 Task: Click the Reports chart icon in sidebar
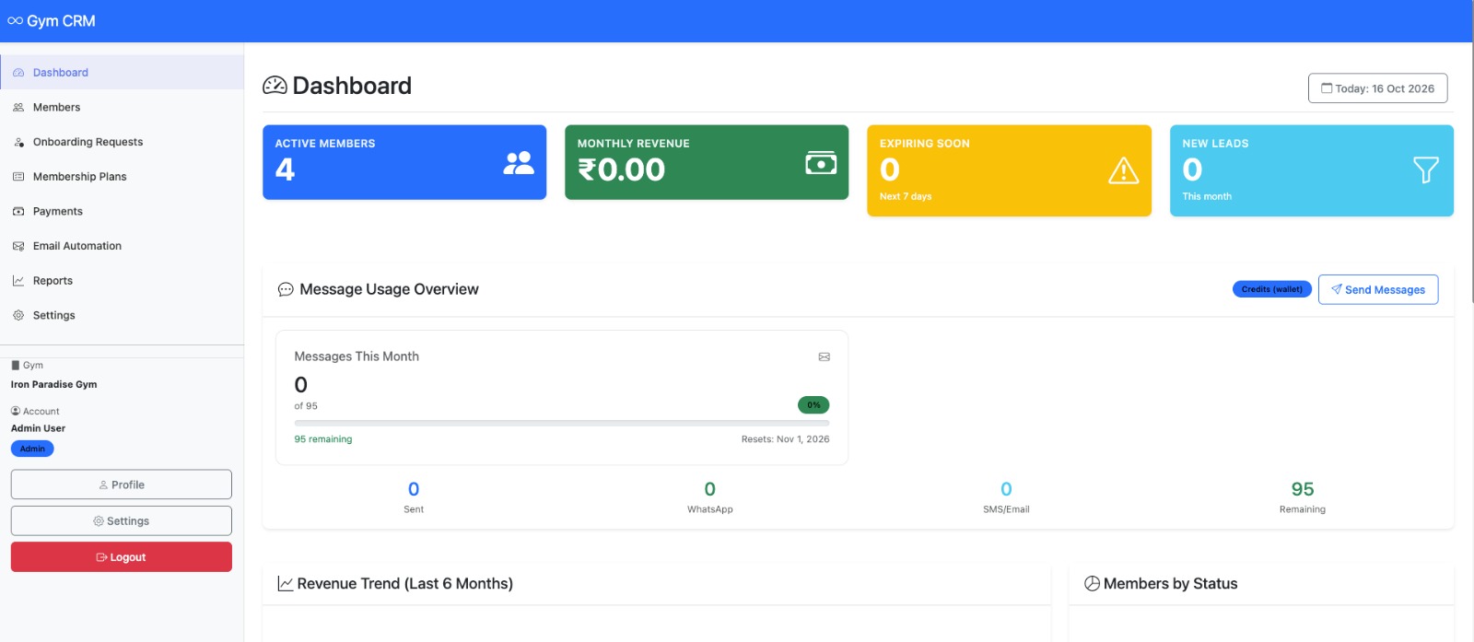pyautogui.click(x=18, y=281)
